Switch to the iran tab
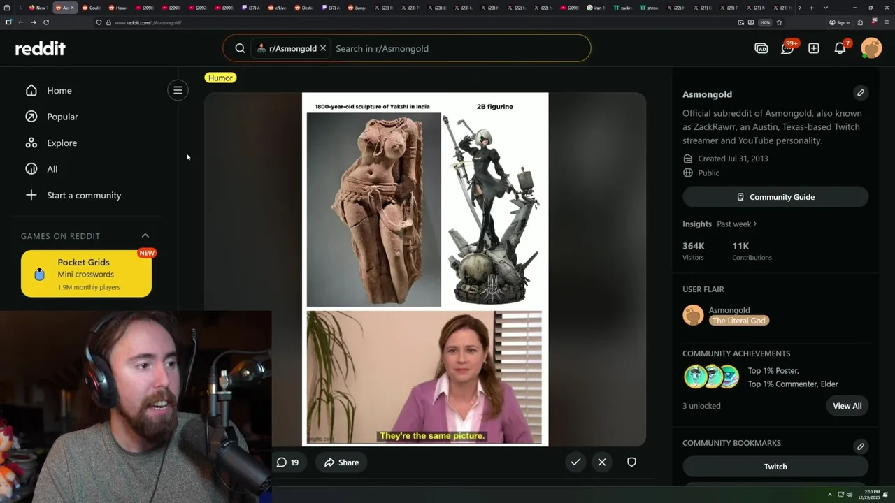 [595, 8]
